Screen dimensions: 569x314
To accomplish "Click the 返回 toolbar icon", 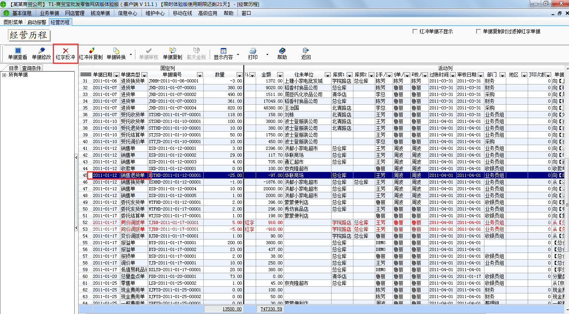I will 306,51.
